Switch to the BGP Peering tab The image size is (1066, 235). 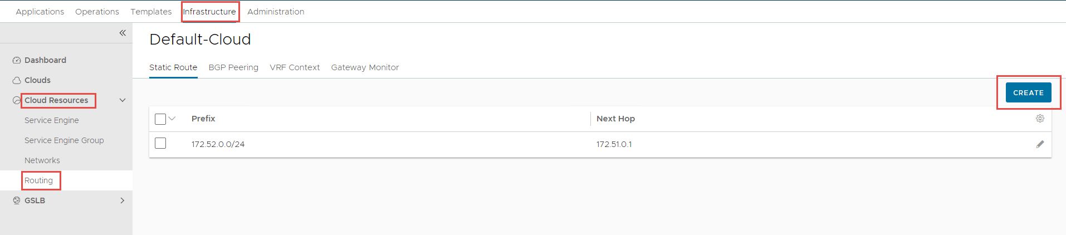[x=233, y=67]
